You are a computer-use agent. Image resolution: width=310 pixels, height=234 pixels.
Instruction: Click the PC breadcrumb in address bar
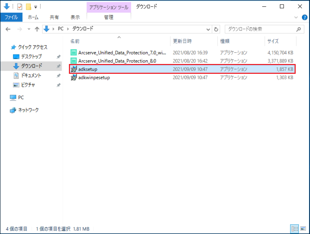point(61,29)
